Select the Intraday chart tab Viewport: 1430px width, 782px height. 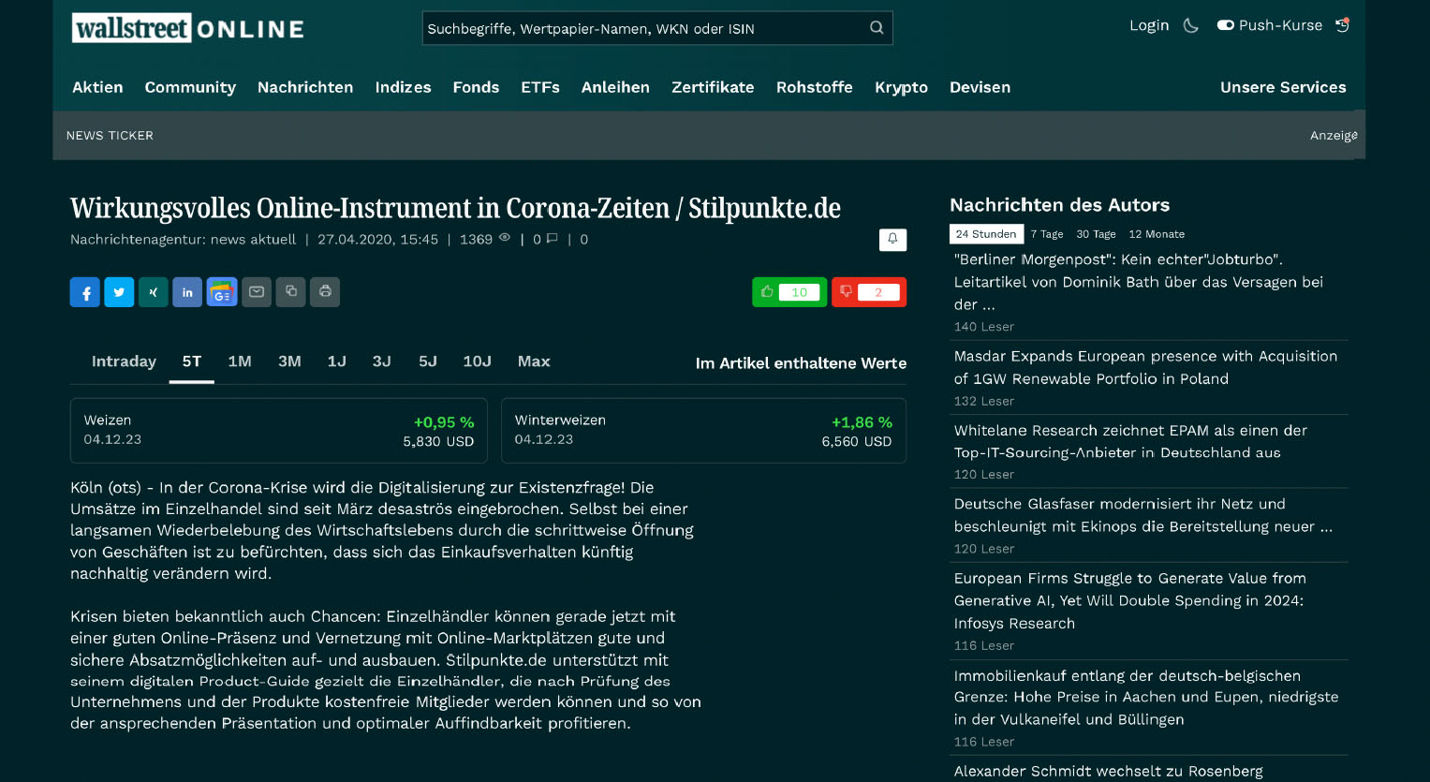point(124,361)
